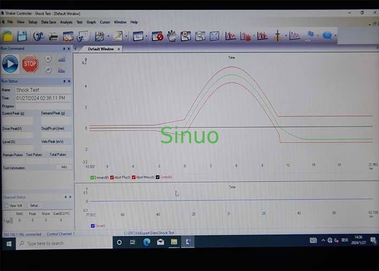Image resolution: width=379 pixels, height=271 pixels.
Task: Click the zoom out magnifier icon
Action: [200, 36]
